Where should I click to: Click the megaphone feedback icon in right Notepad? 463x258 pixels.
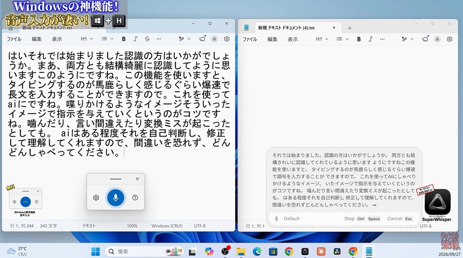point(425,39)
